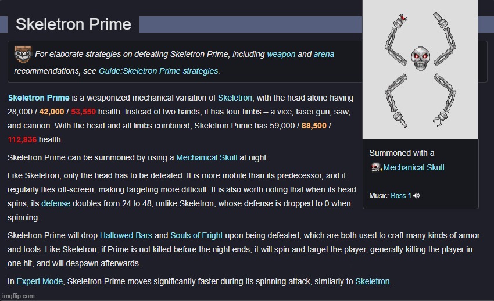Image resolution: width=494 pixels, height=301 pixels.
Task: Click the top-left prime limb sprite
Action: (396, 40)
